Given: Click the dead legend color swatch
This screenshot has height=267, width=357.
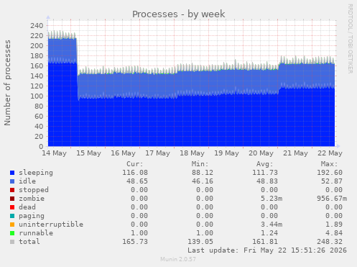Looking at the screenshot, I should [12, 207].
